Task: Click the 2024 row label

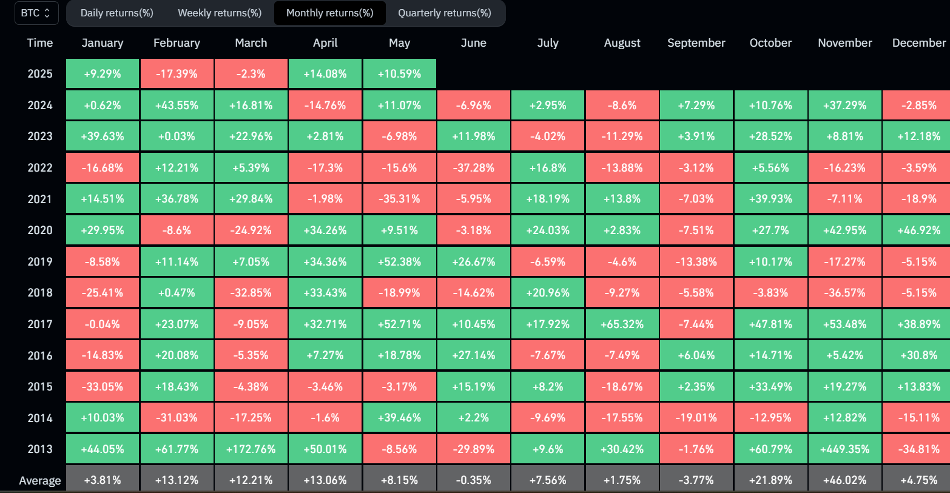Action: click(40, 106)
